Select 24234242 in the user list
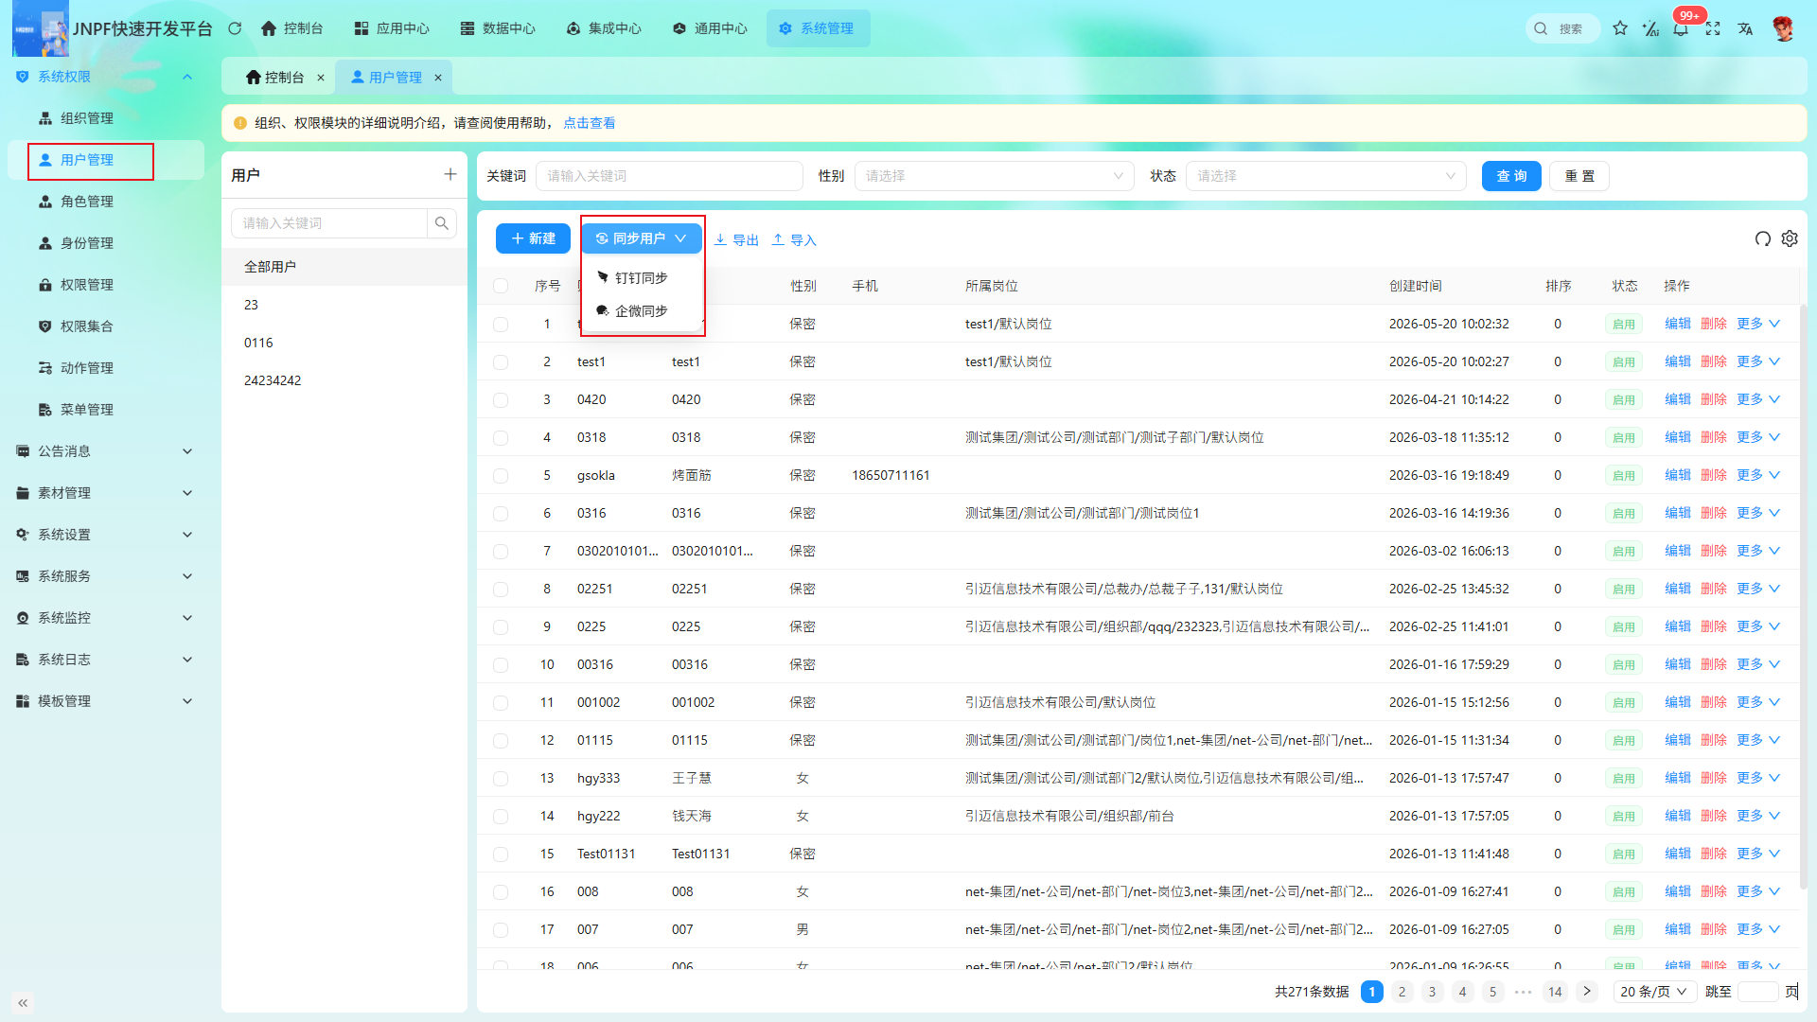 tap(344, 380)
